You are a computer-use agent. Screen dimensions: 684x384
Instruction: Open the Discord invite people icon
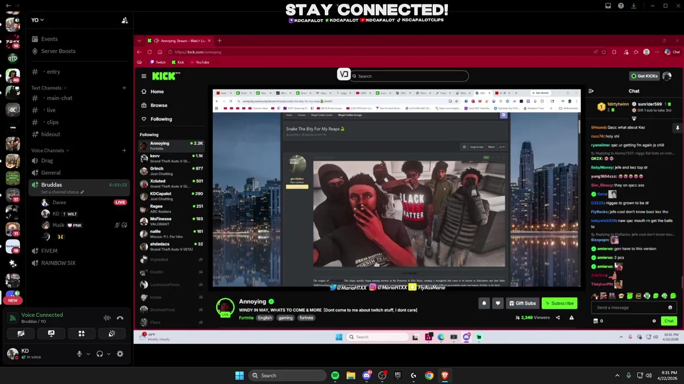tap(125, 20)
